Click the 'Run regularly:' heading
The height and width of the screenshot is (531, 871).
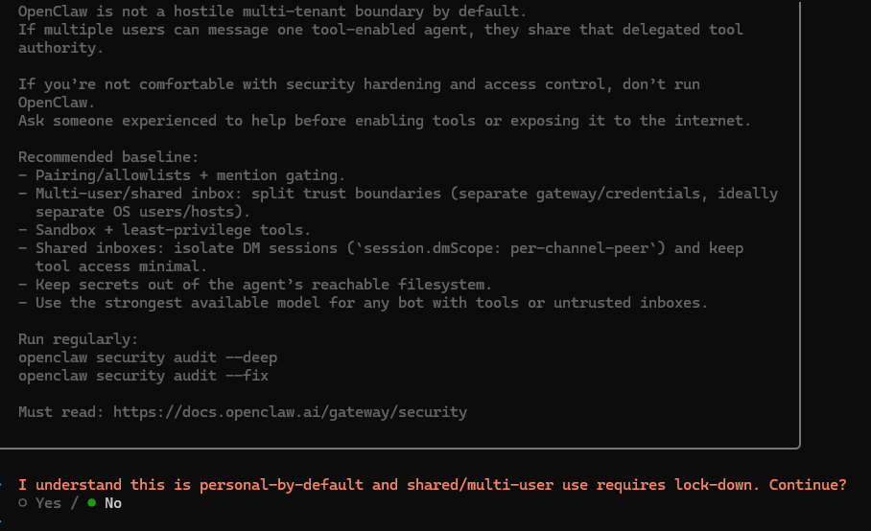[79, 339]
